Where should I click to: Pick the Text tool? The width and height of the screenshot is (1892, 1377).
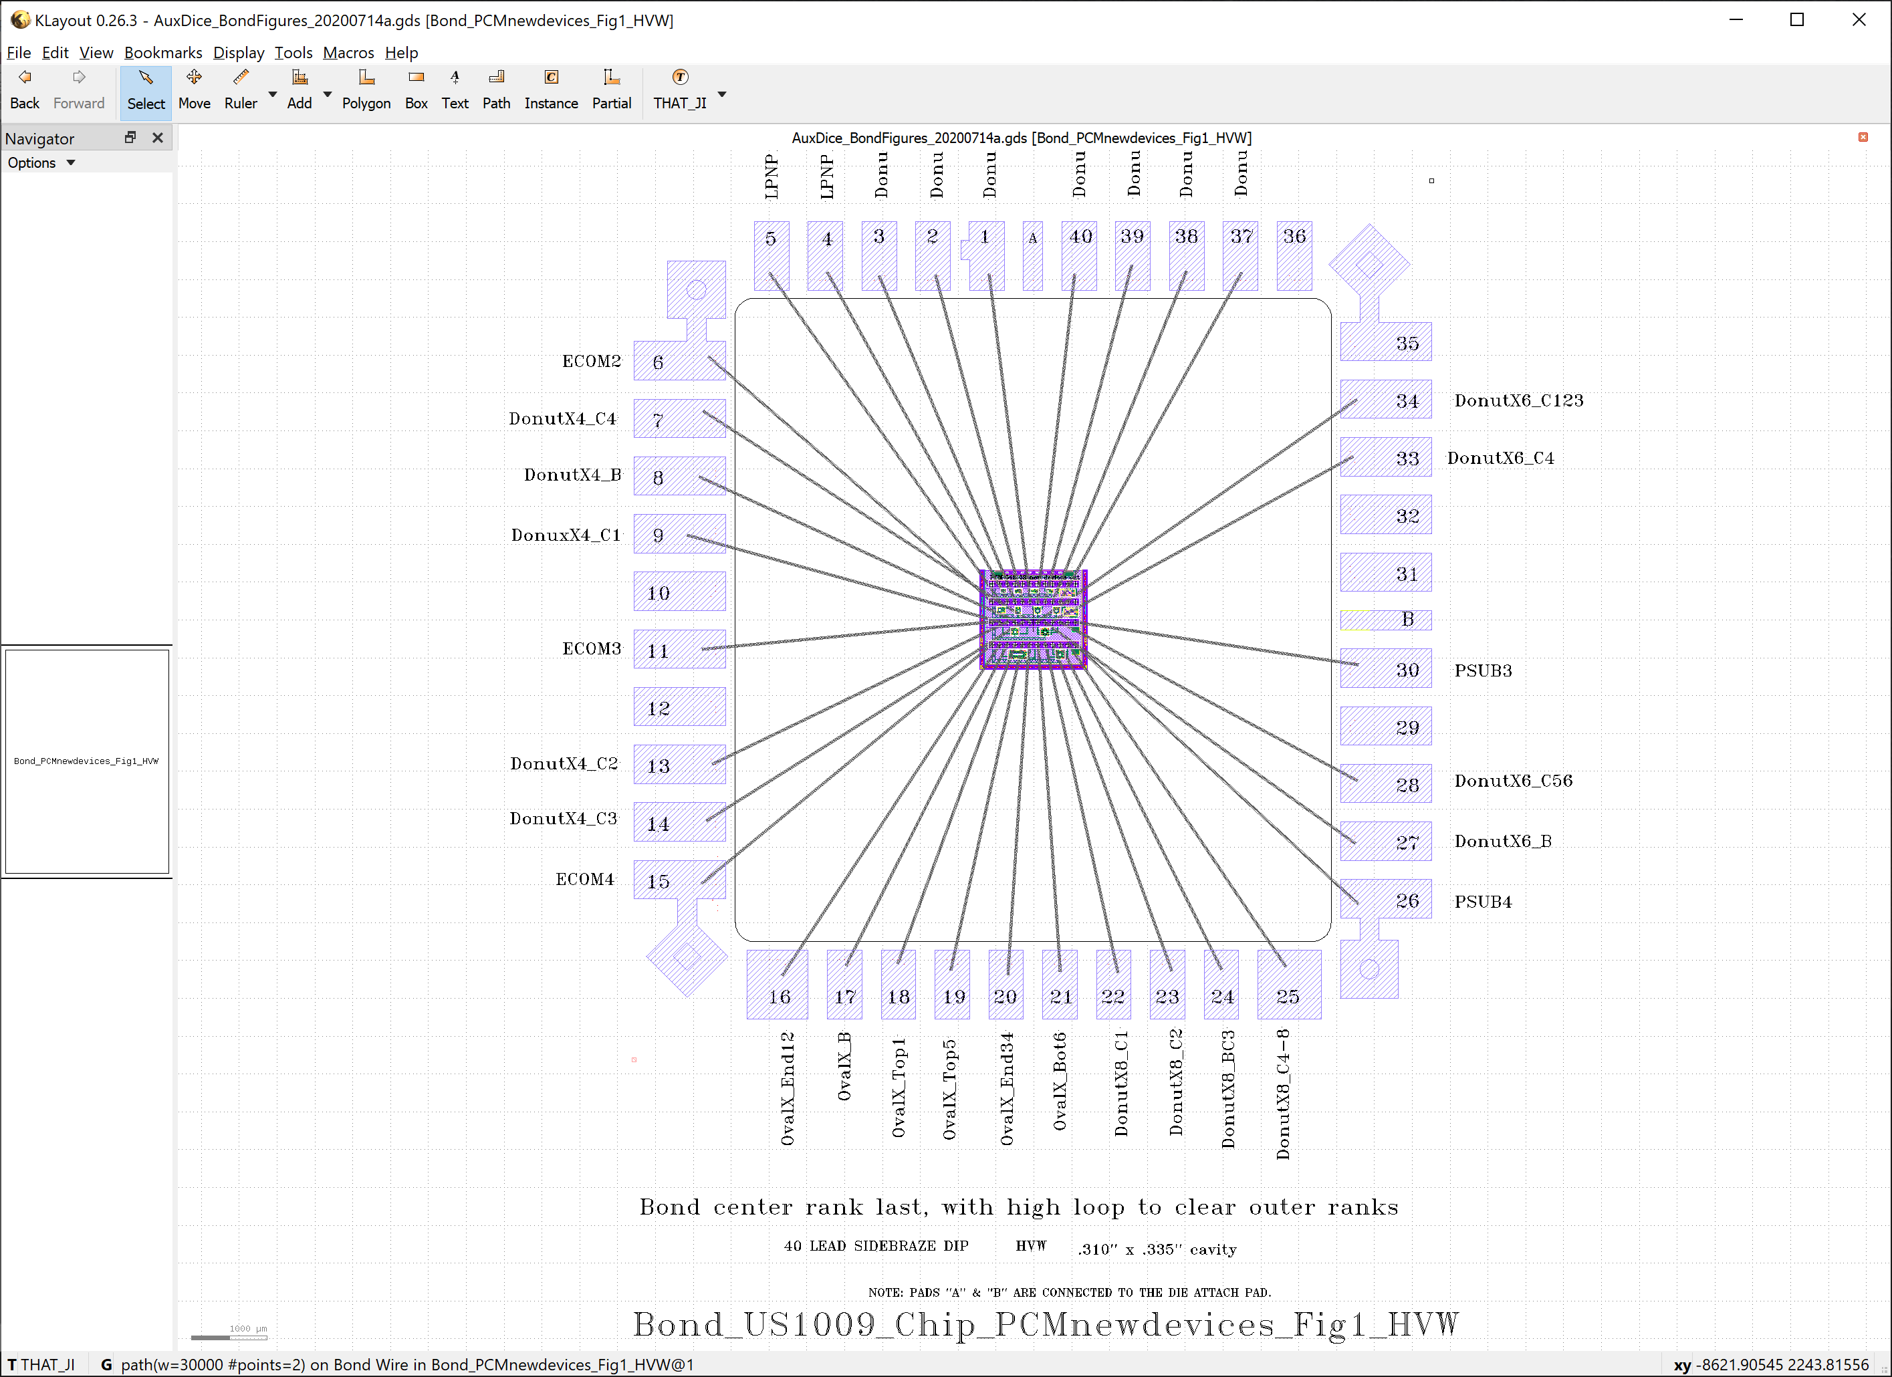click(x=455, y=90)
